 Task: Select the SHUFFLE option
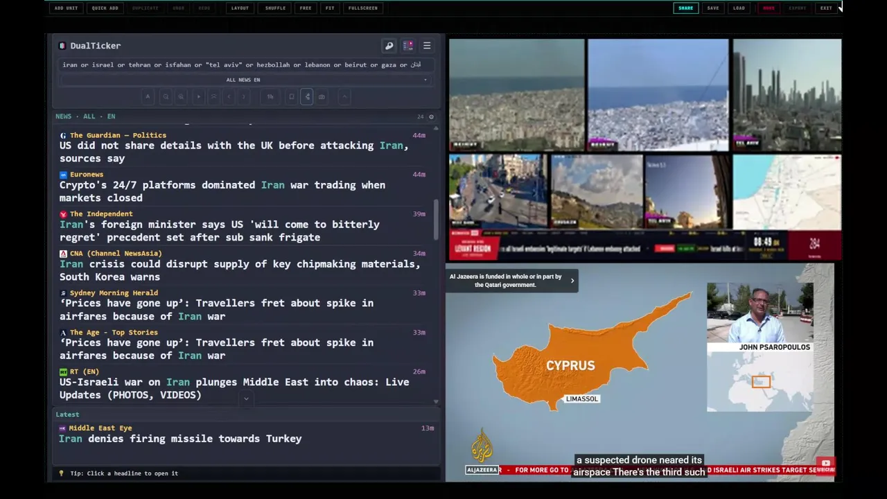tap(275, 8)
